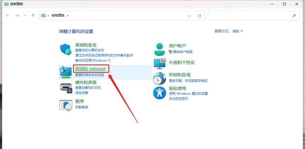This screenshot has width=305, height=149.
Task: Minimize the 控制面板 window
Action: (x=272, y=4)
